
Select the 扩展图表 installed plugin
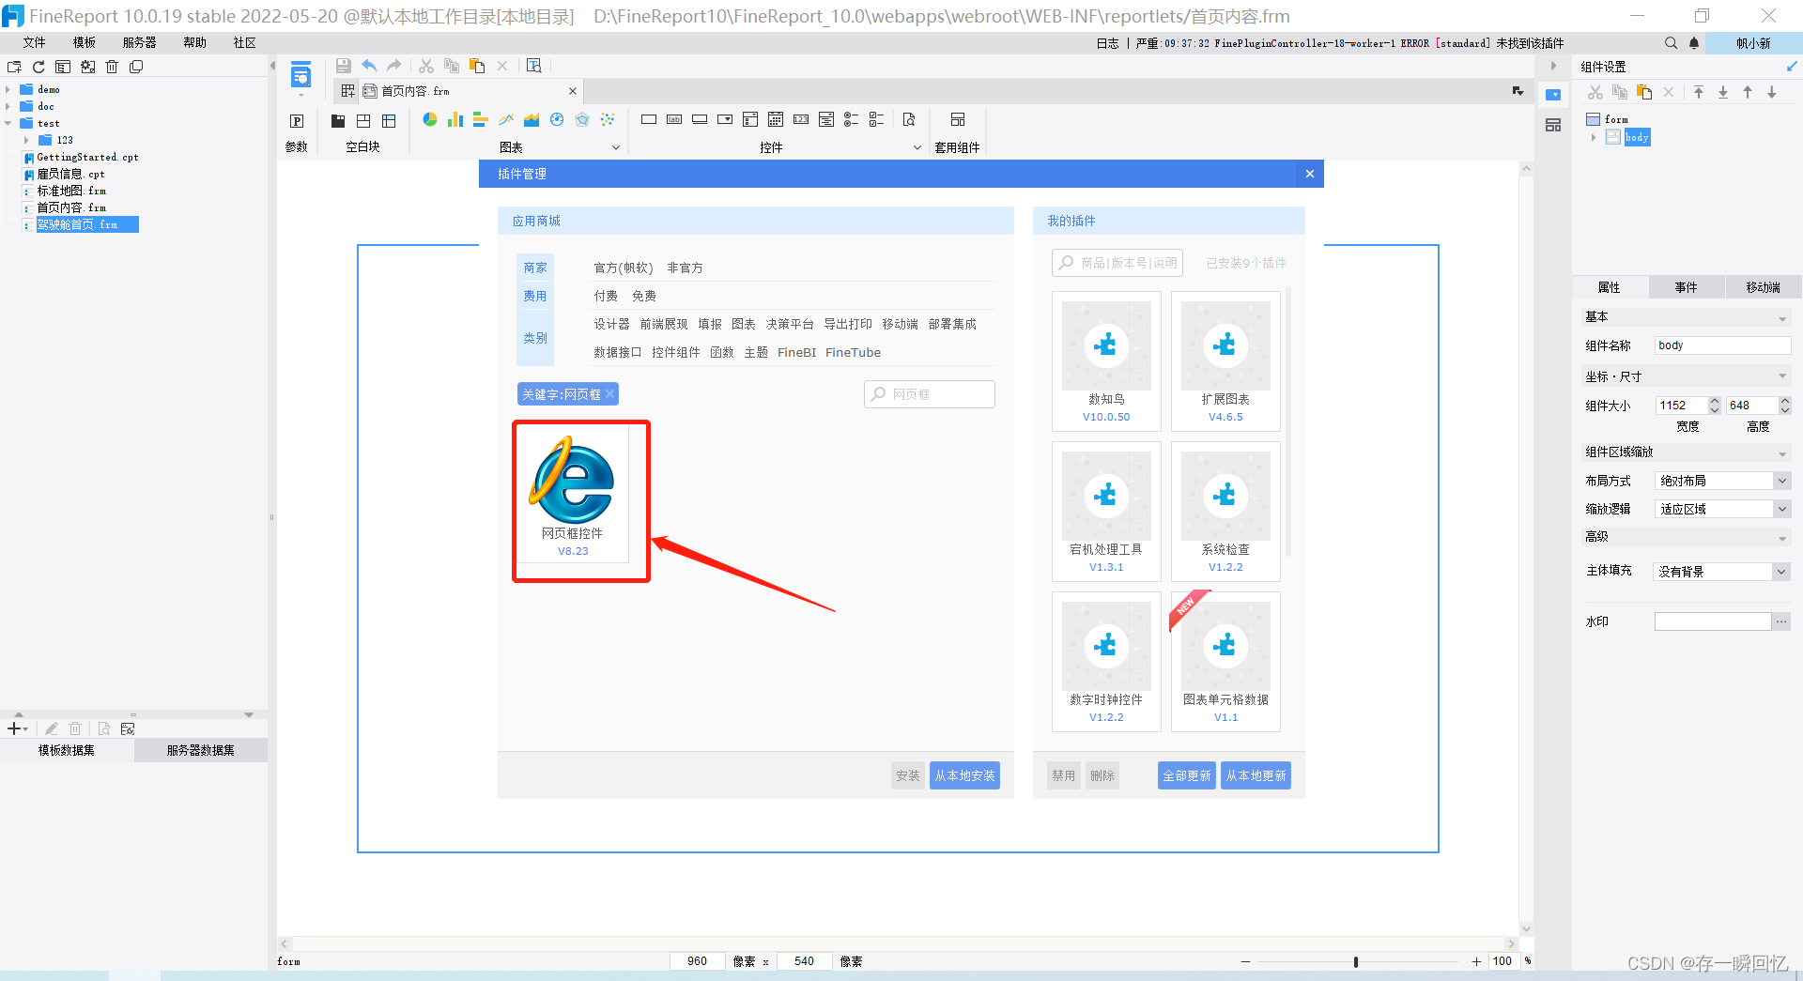tap(1225, 361)
